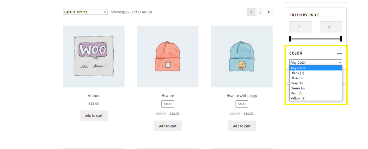This screenshot has height=149, width=368.
Task: Click the maximum price slider handle
Action: coord(341,39)
